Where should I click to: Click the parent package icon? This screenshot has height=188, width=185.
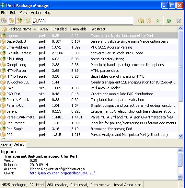(3, 111)
